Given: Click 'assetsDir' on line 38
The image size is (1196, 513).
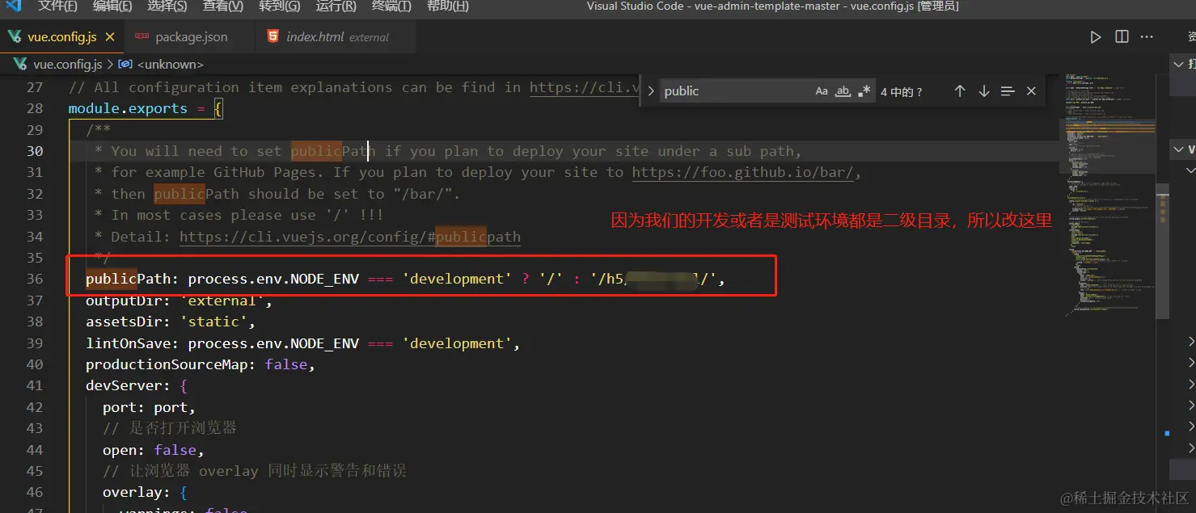Looking at the screenshot, I should coord(124,322).
